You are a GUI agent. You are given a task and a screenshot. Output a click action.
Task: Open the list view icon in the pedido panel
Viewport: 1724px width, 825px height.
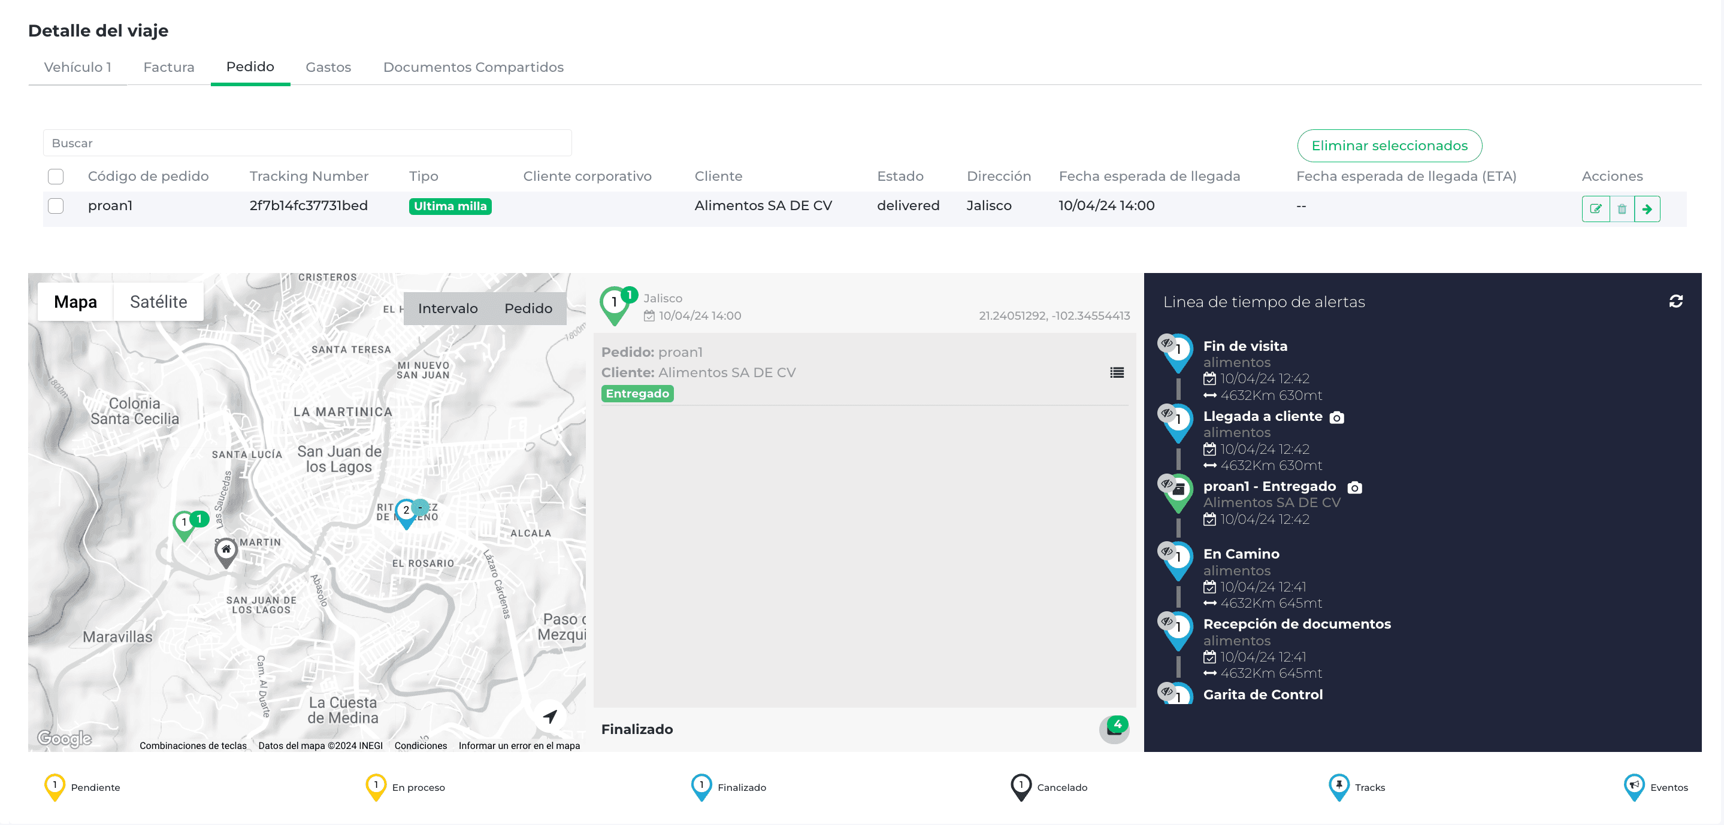[1117, 373]
